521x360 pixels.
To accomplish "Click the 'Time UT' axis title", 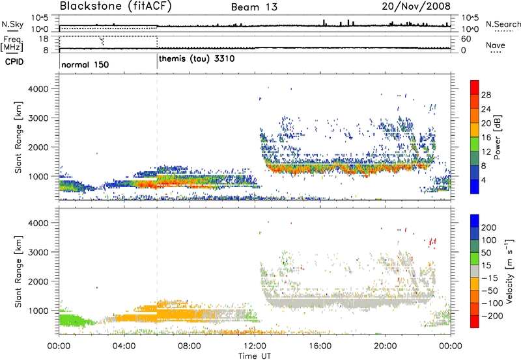I will pos(255,355).
